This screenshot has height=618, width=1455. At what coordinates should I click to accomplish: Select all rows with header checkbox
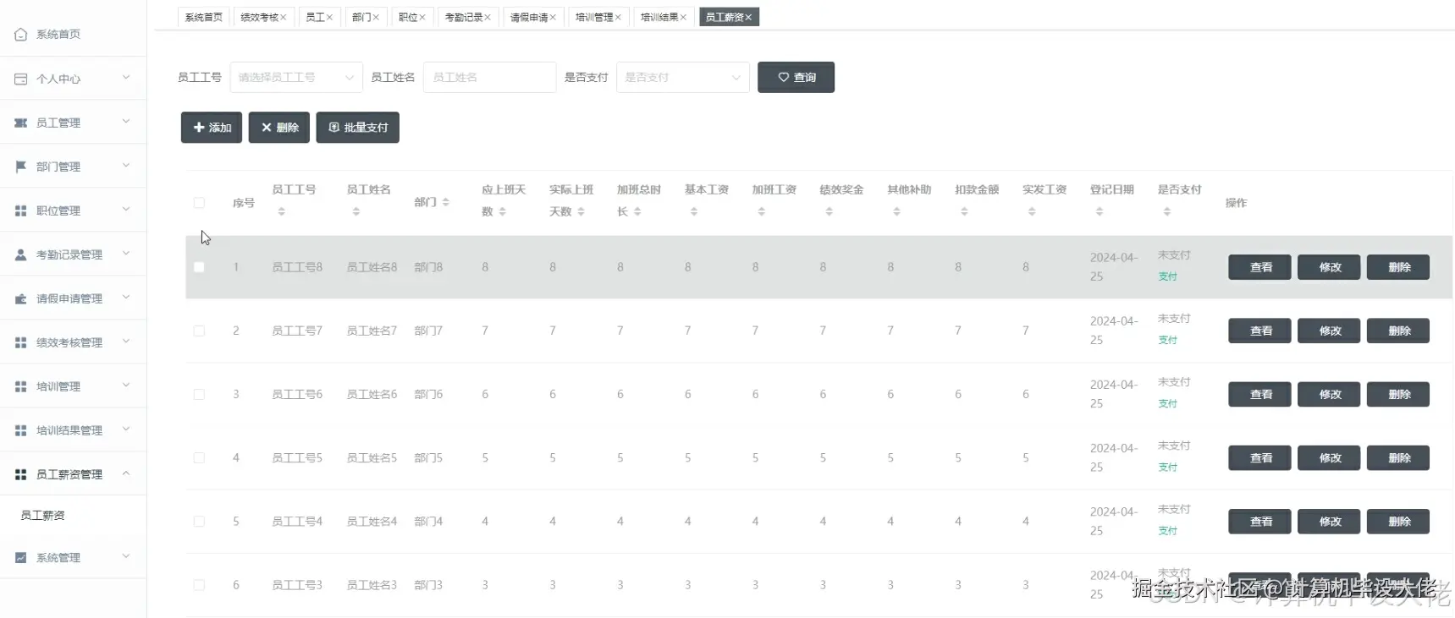point(199,203)
